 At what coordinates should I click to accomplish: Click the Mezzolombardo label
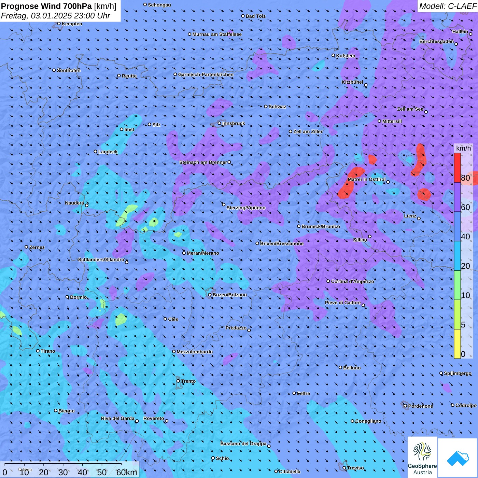[x=195, y=352]
